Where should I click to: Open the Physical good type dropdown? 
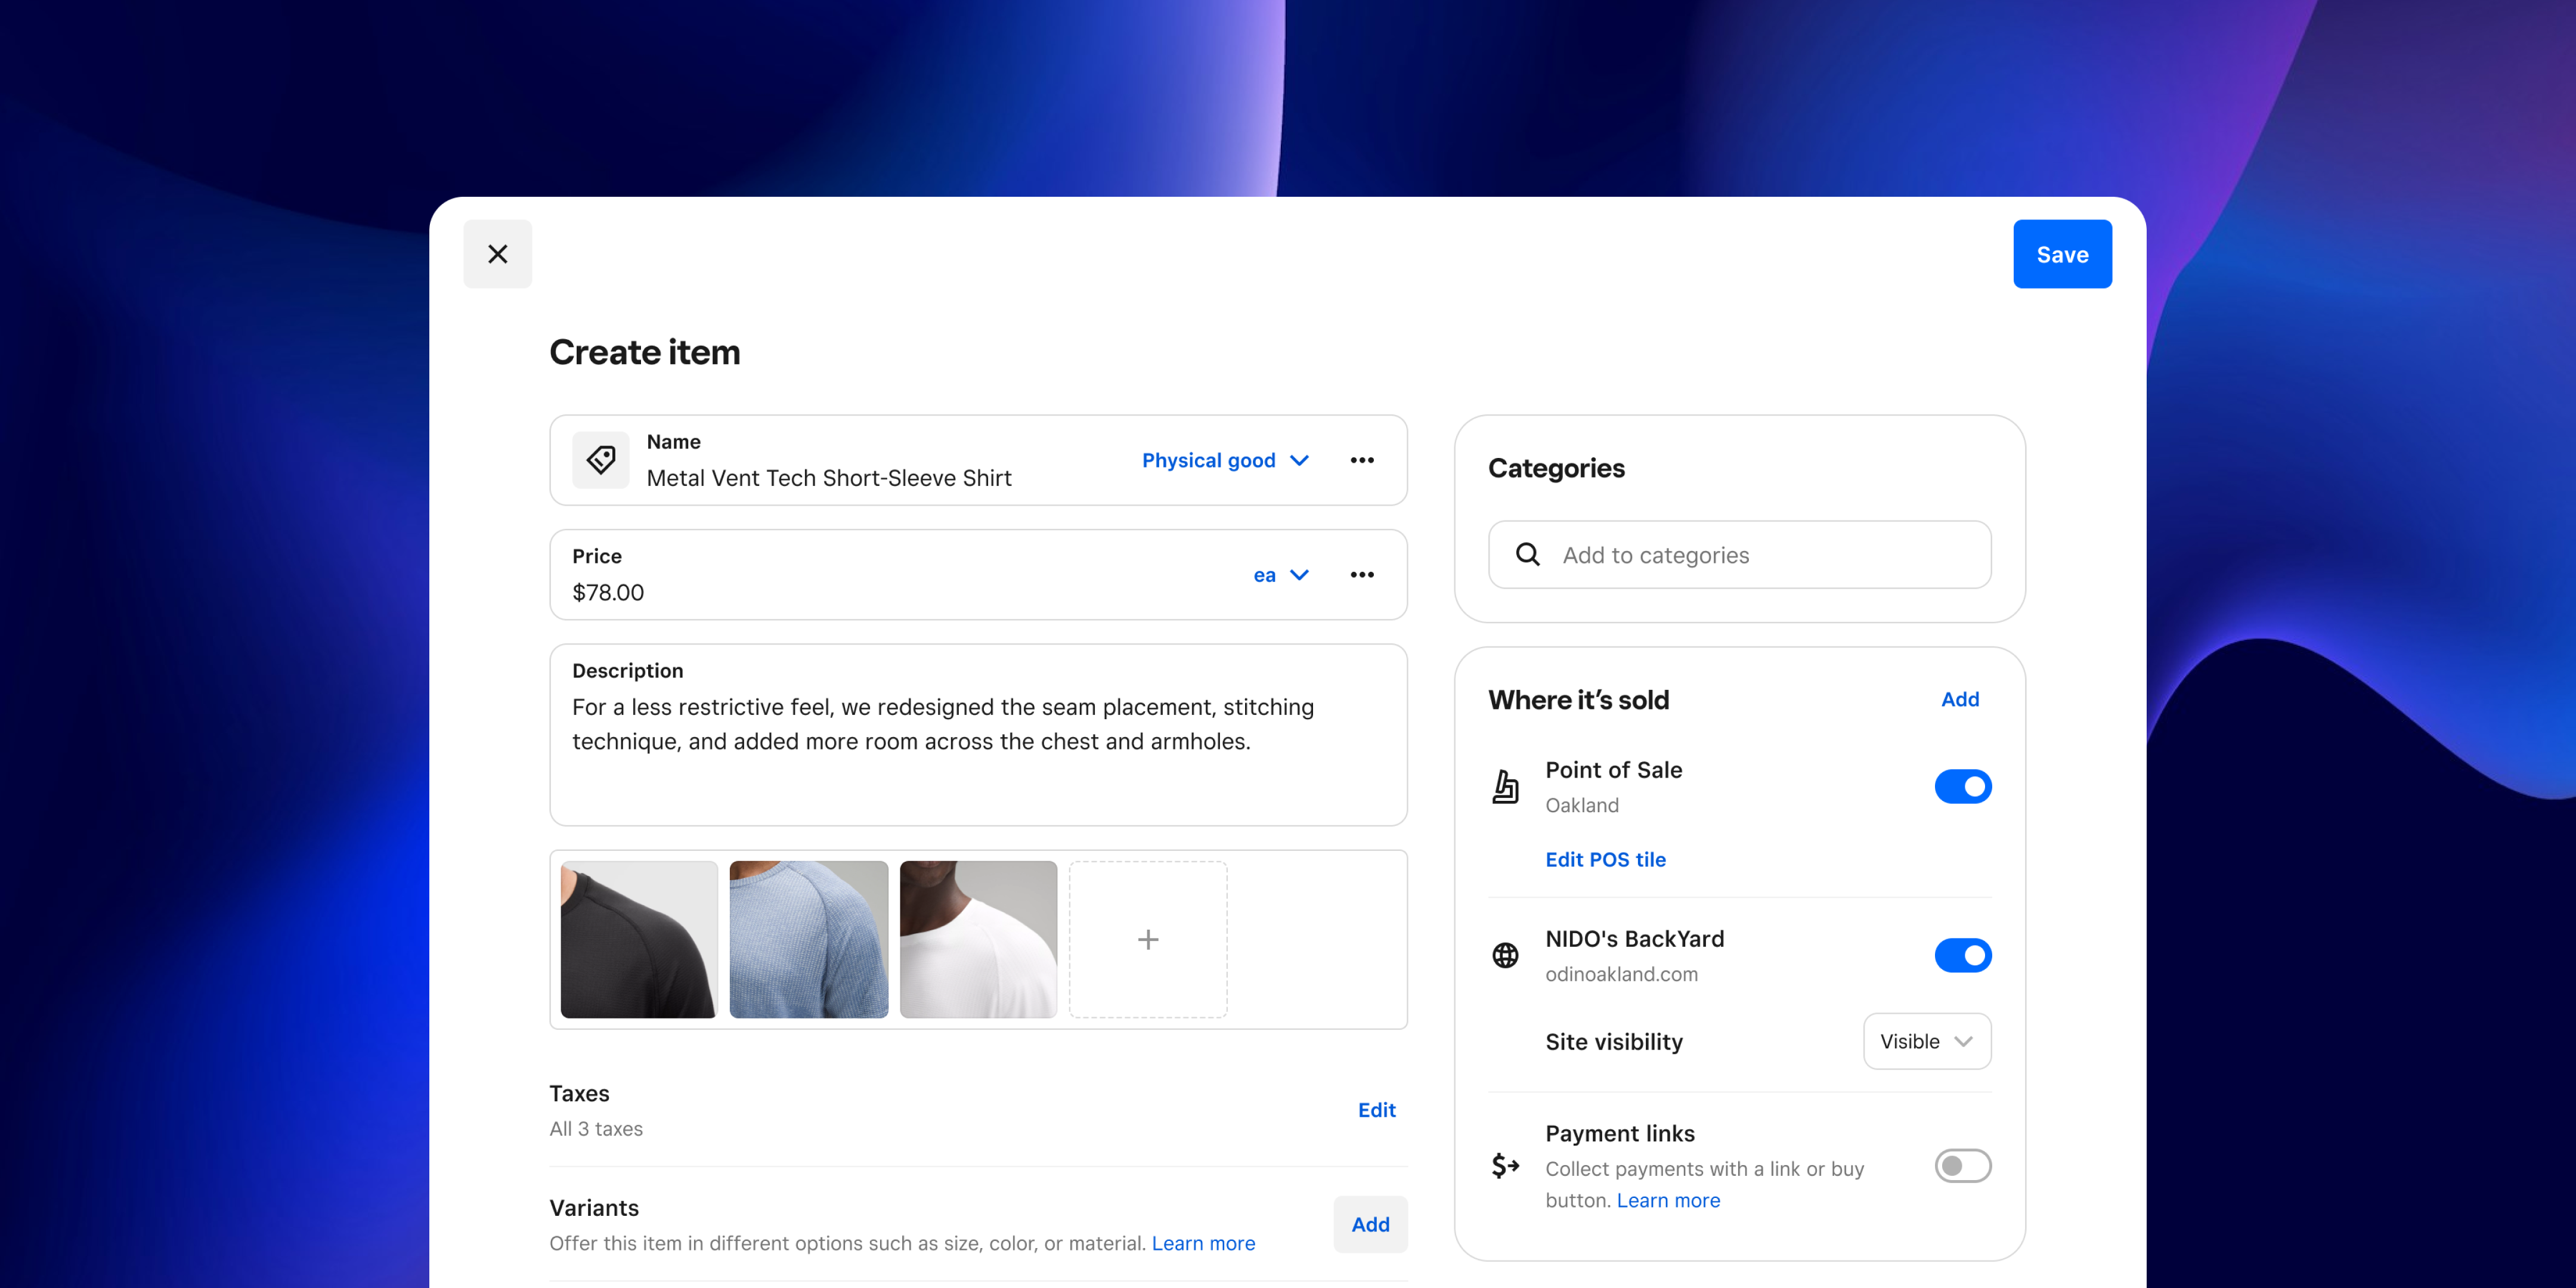coord(1225,460)
